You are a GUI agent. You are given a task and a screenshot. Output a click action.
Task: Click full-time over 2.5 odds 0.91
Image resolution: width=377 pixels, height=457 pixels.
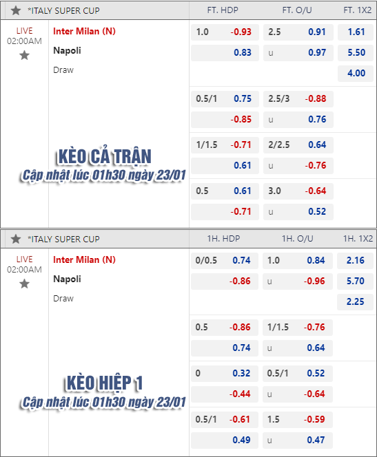point(298,32)
